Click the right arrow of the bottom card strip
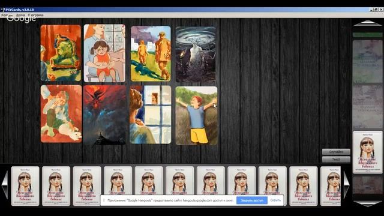This screenshot has width=384, height=216. 346,185
